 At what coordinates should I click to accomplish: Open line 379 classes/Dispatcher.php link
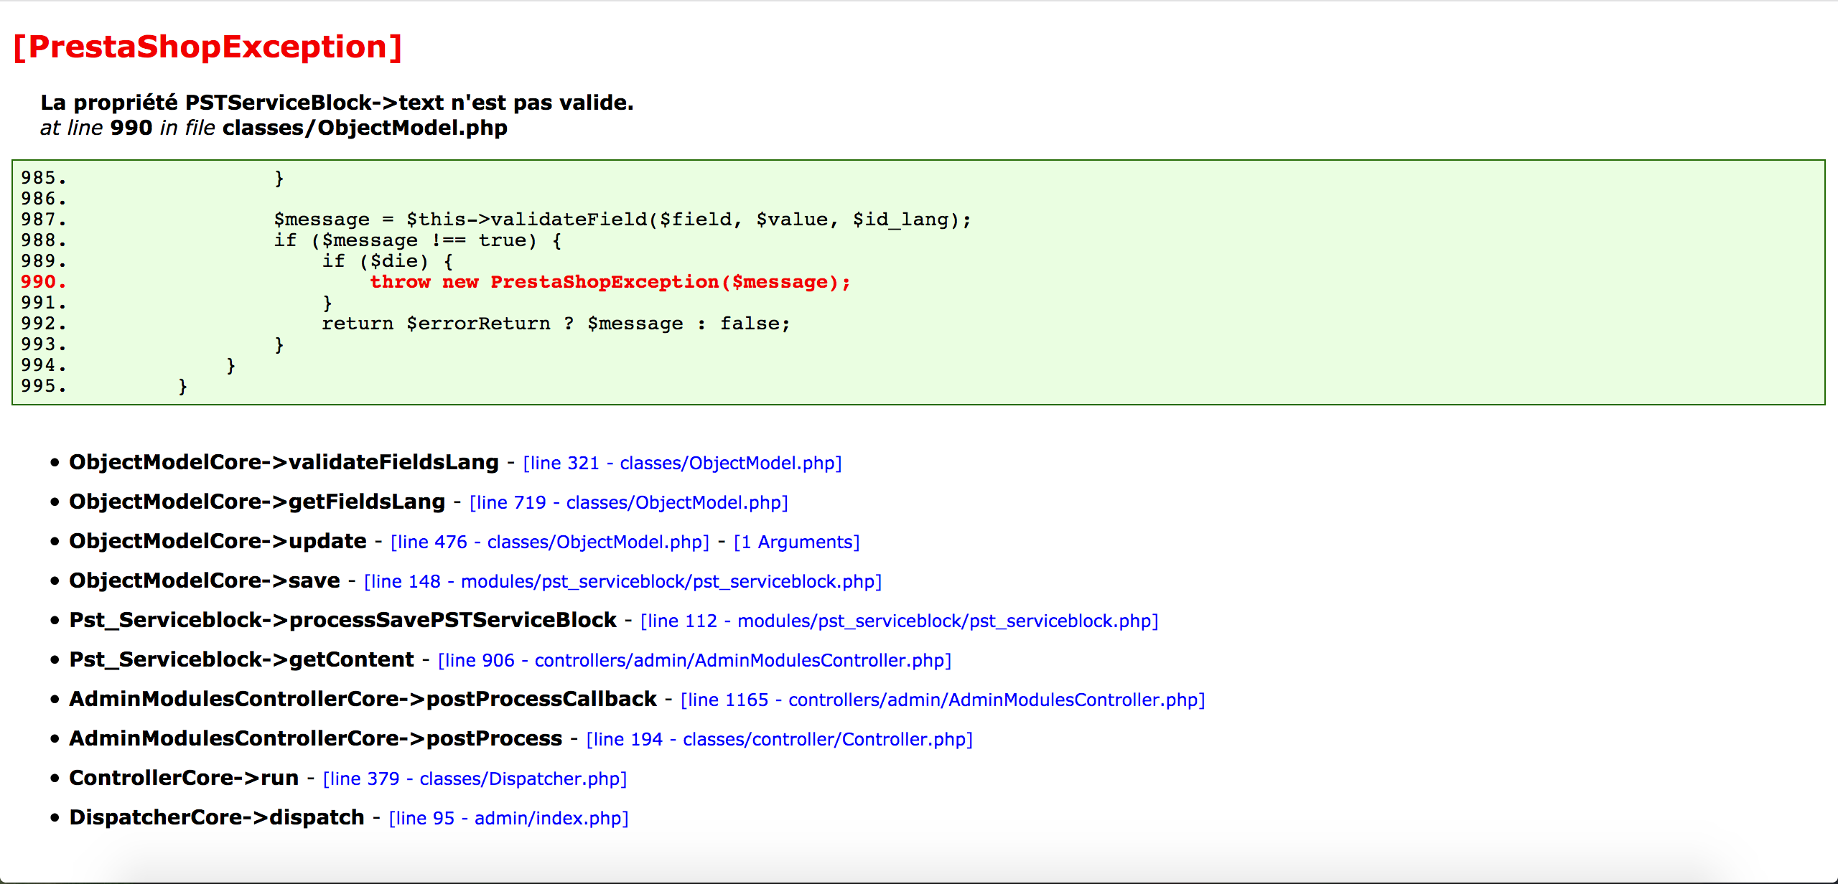[x=475, y=779]
